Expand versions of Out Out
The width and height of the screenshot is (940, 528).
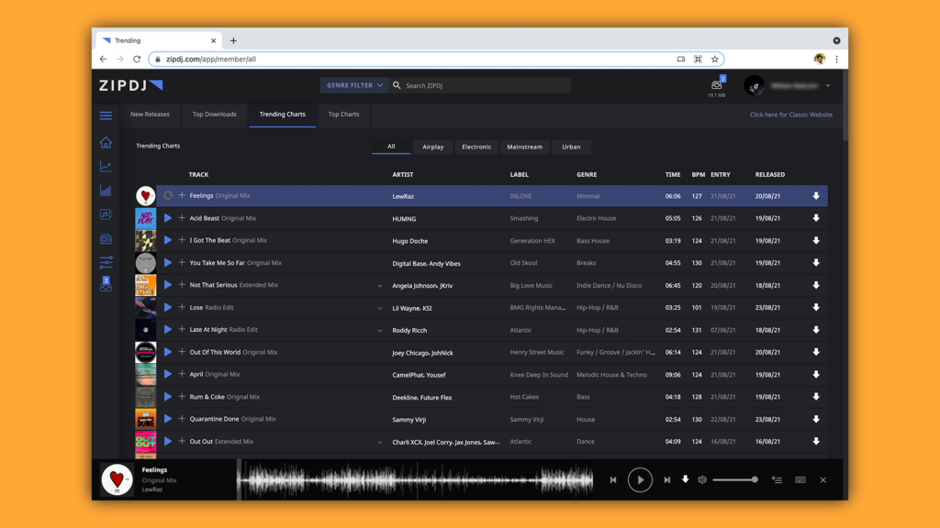tap(379, 442)
